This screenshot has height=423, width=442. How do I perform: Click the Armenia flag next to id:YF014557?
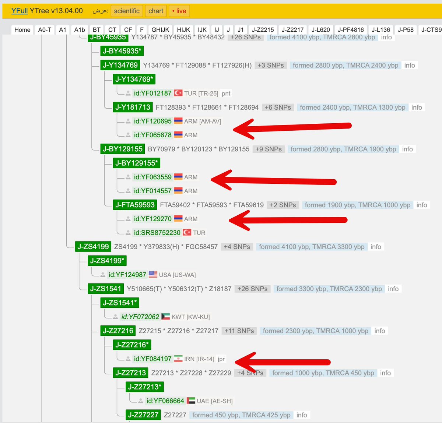click(178, 191)
